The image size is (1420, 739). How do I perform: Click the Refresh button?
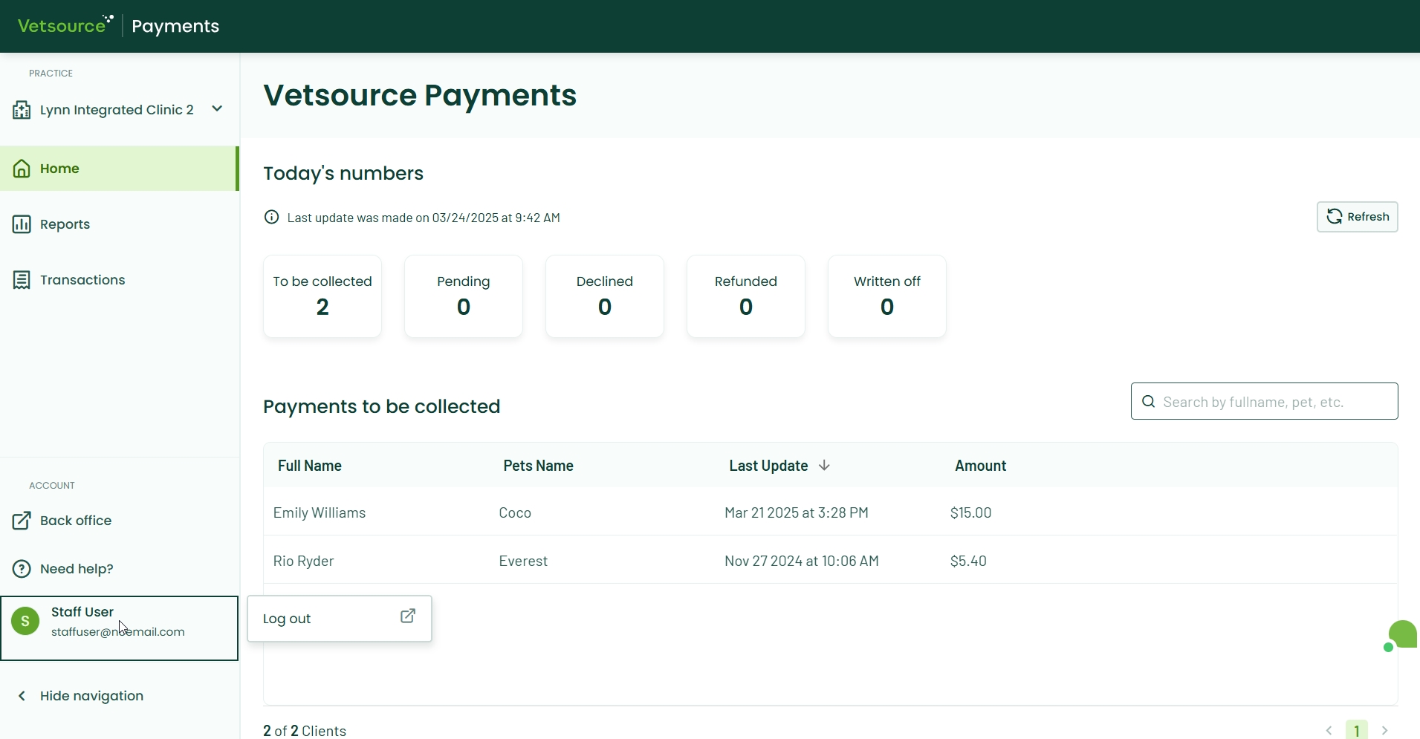(x=1358, y=217)
